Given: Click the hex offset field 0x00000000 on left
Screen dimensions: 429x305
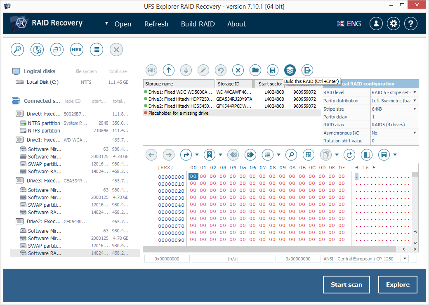Looking at the screenshot, I should coord(167,259).
